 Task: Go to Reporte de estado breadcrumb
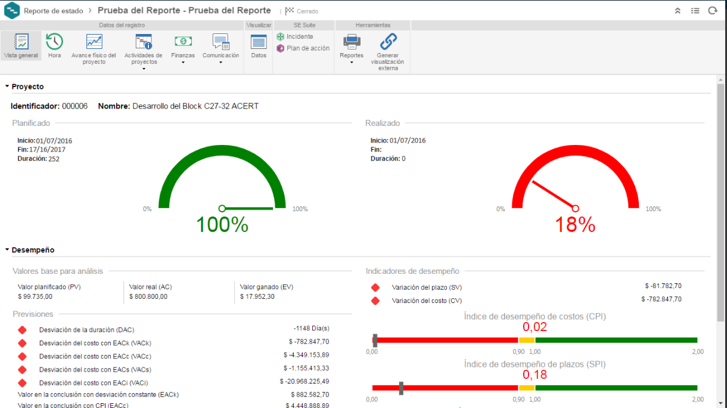pos(53,11)
